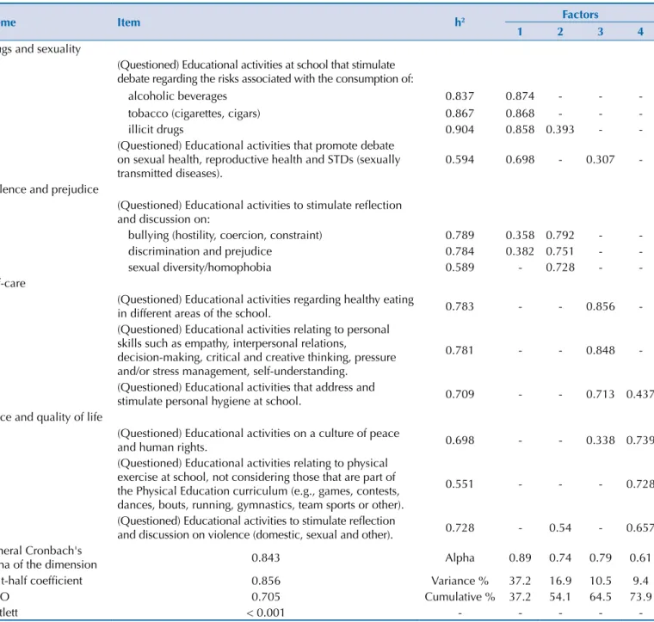Click the 0.781 communality value
The width and height of the screenshot is (654, 622).
(x=460, y=351)
